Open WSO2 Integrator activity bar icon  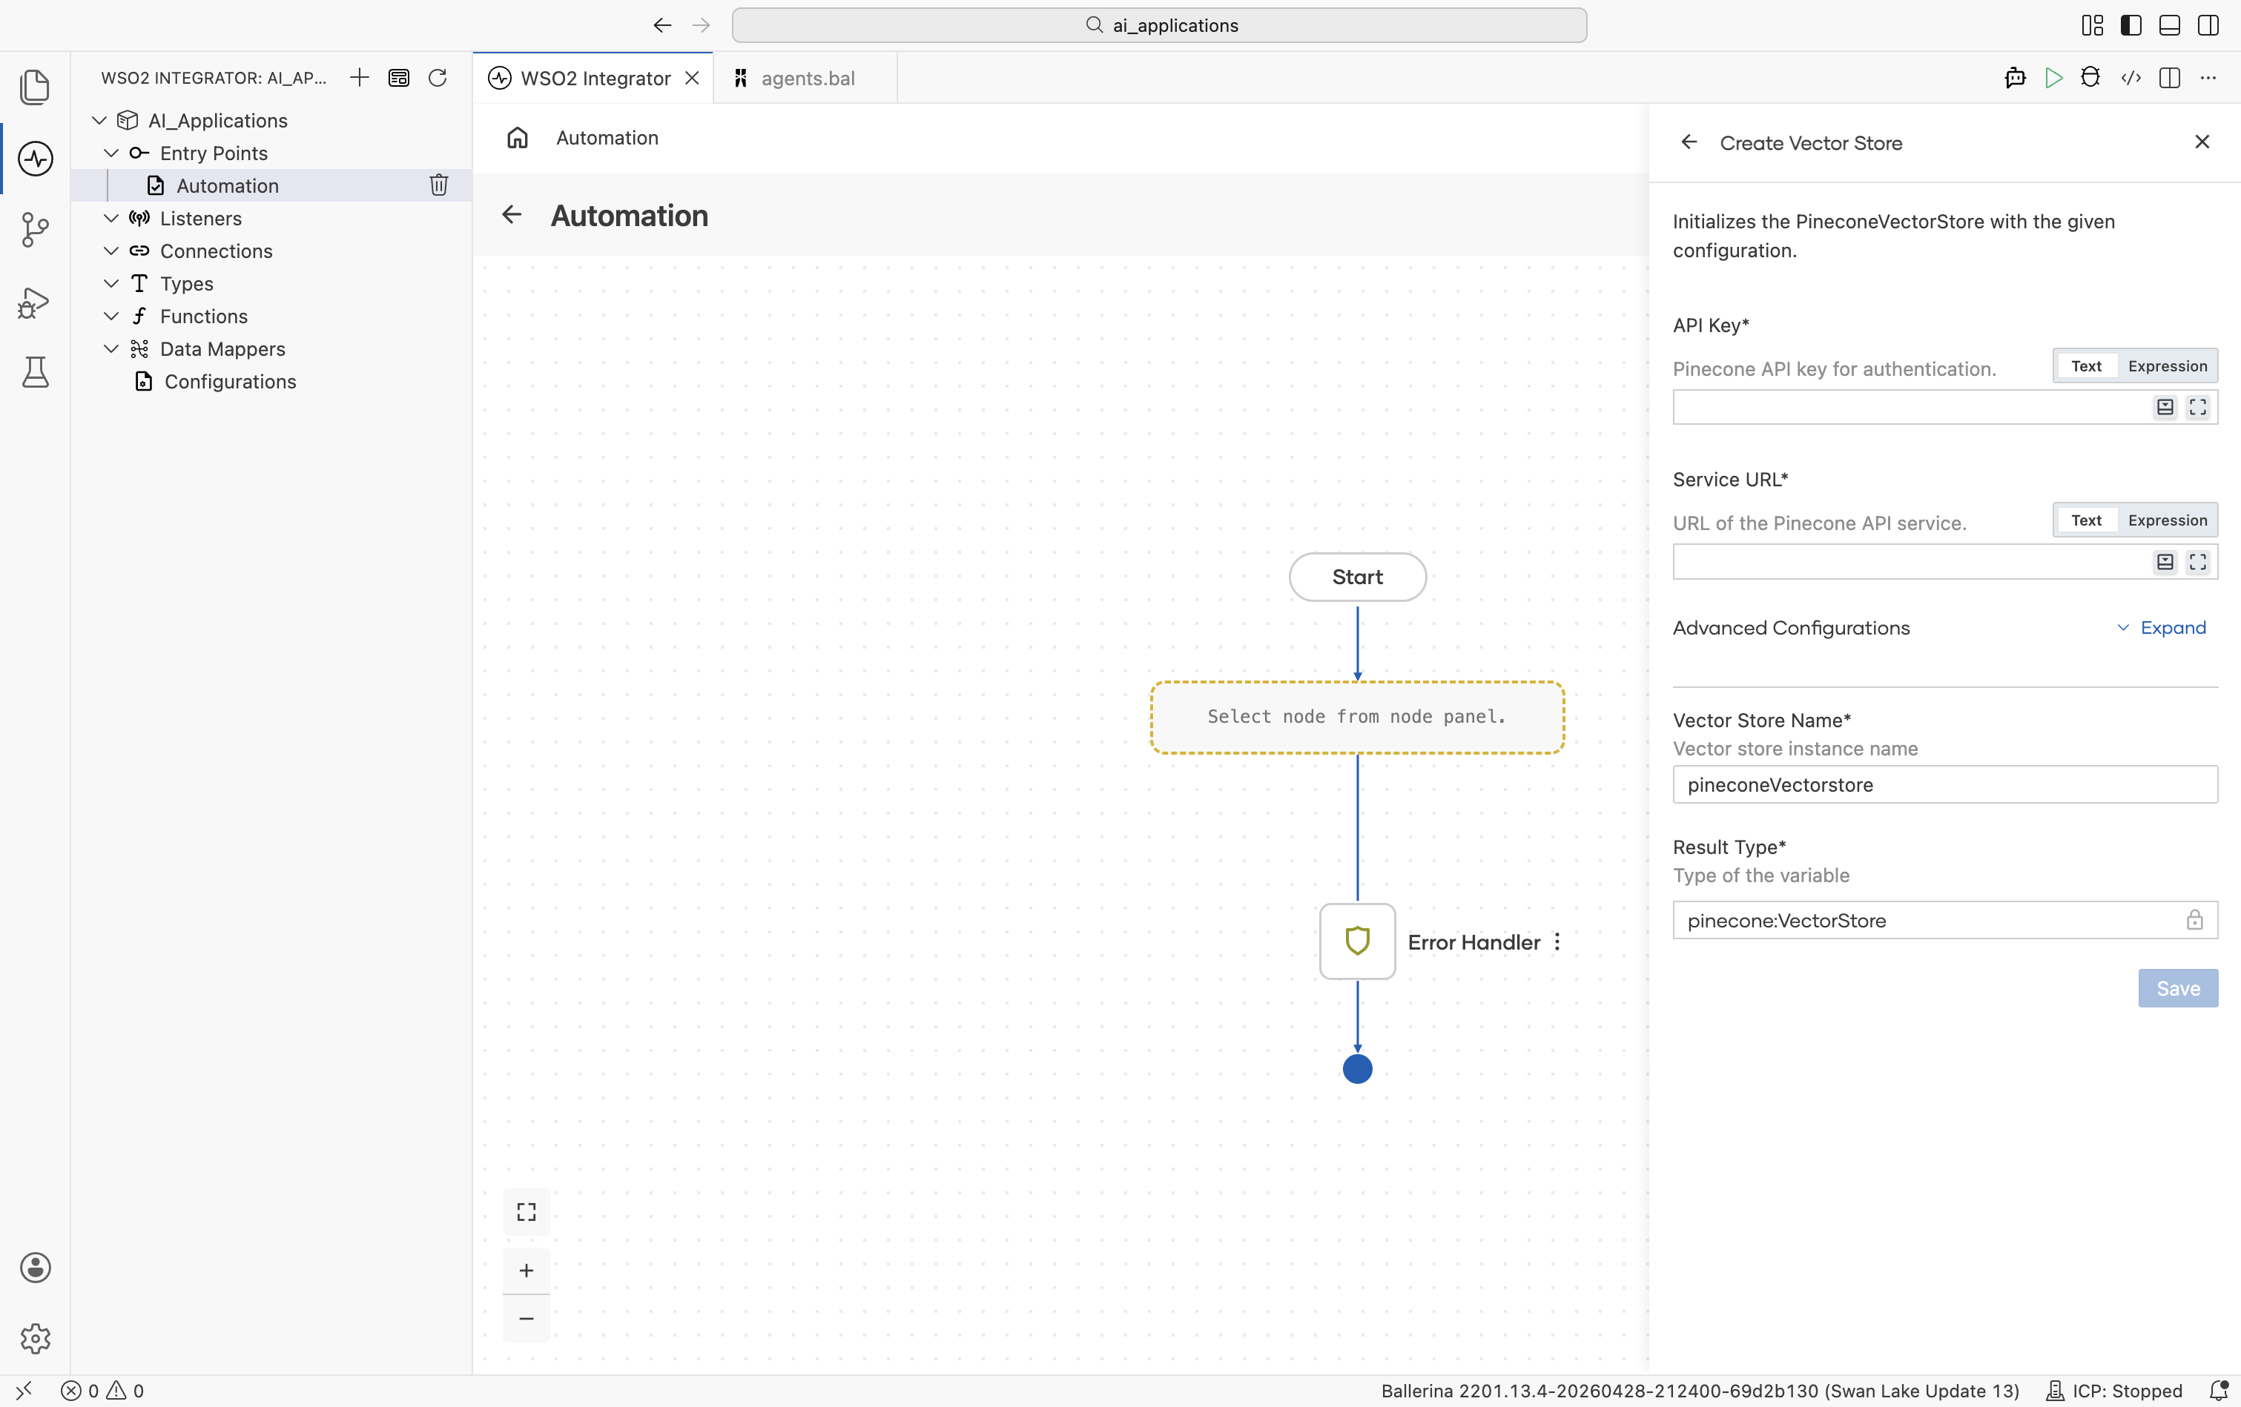click(36, 158)
